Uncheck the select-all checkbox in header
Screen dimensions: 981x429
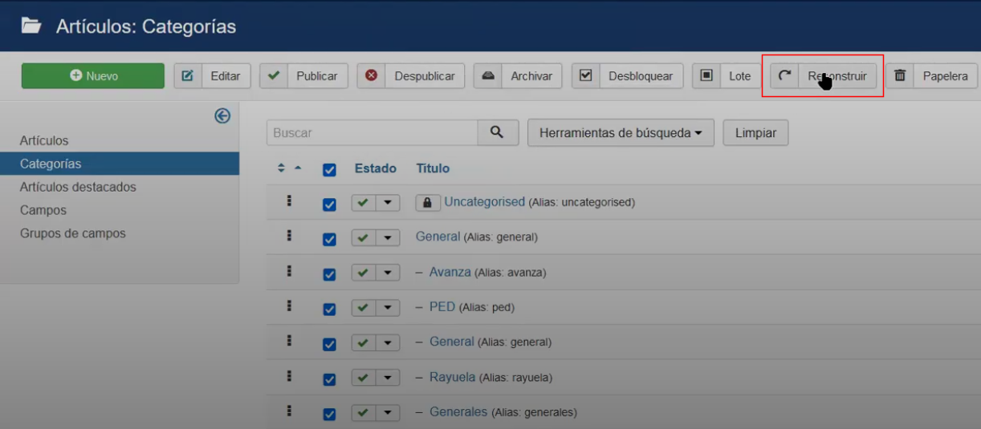tap(329, 169)
